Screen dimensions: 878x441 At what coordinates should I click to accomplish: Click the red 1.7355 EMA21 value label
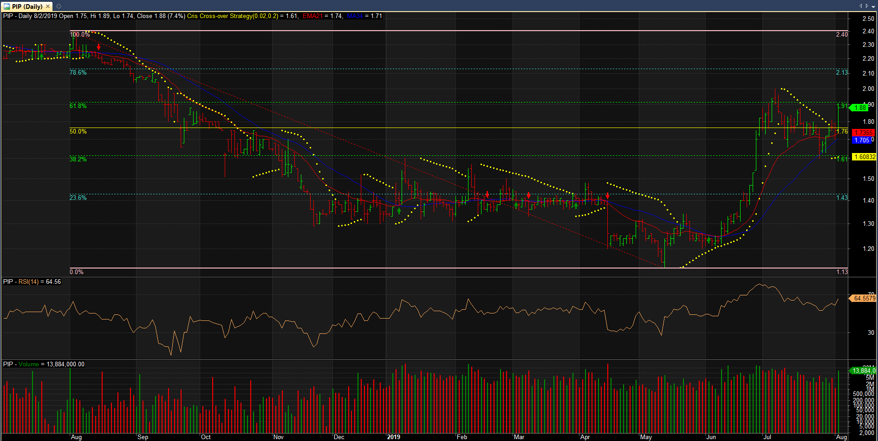(864, 133)
